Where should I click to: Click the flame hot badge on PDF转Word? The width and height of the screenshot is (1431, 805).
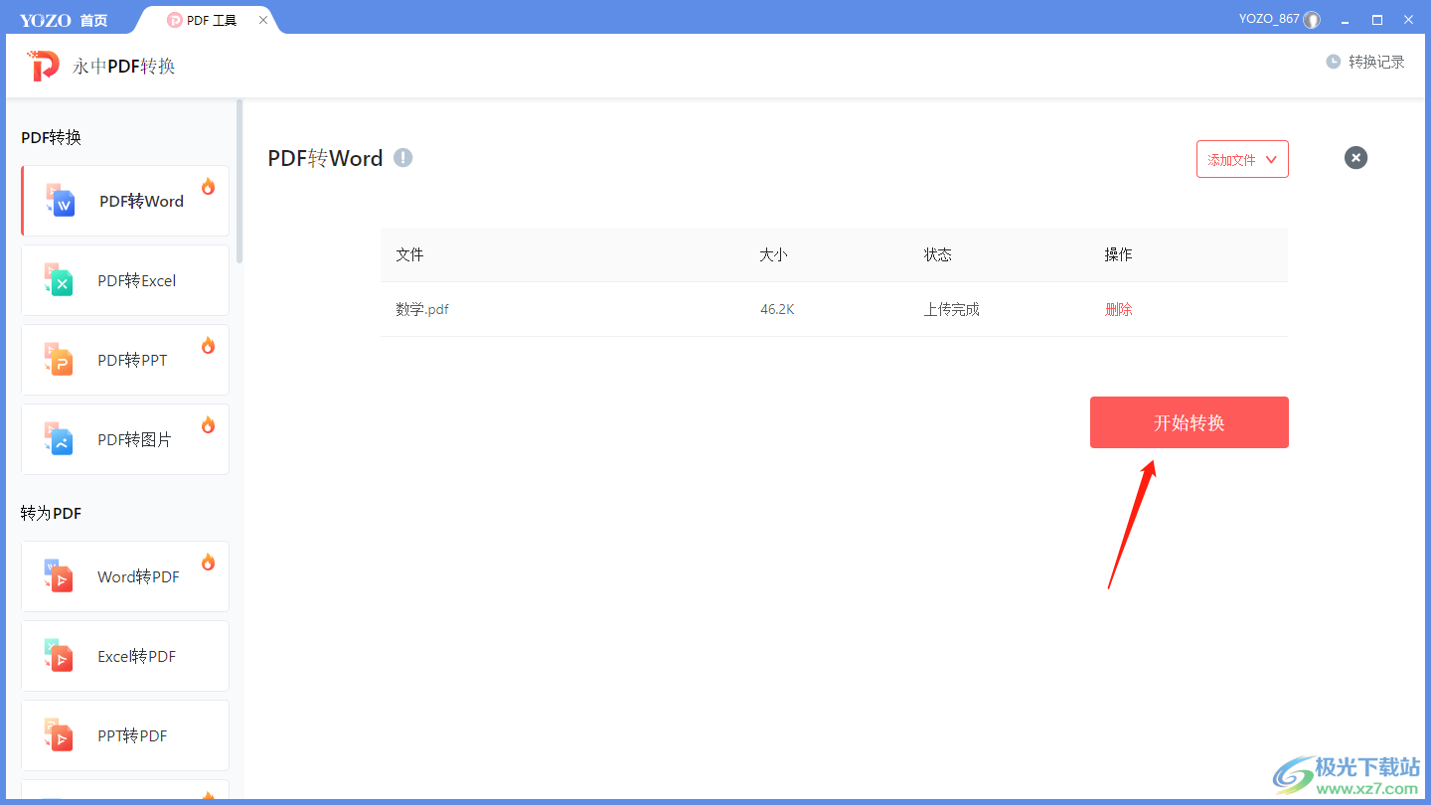208,186
